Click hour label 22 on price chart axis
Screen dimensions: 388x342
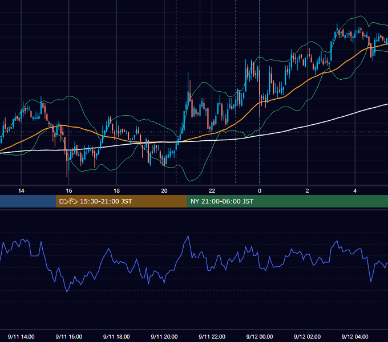coord(212,191)
